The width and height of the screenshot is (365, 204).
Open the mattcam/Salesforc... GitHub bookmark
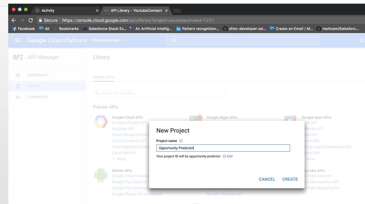tap(338, 29)
